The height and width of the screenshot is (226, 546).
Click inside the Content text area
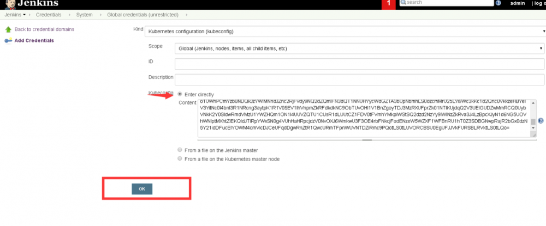[364, 118]
